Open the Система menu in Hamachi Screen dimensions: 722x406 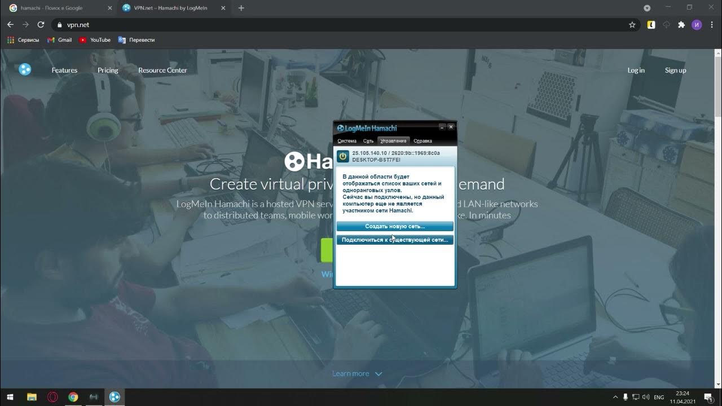[x=347, y=141]
